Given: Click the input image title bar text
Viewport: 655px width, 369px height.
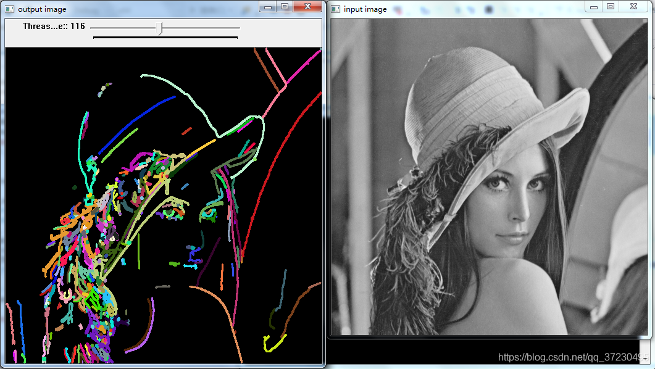Looking at the screenshot, I should coord(365,9).
